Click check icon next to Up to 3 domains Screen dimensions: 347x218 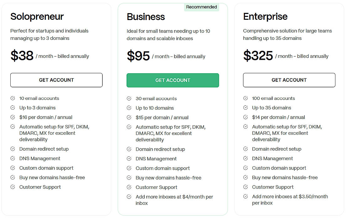(13, 108)
